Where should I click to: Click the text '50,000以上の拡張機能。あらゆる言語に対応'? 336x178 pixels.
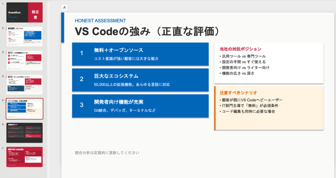tap(132, 84)
